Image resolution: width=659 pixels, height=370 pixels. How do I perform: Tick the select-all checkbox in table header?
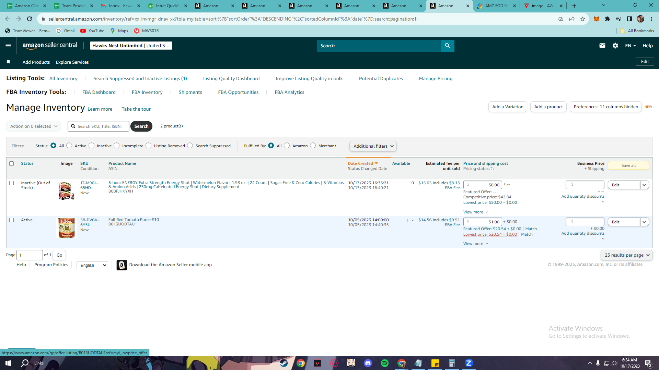pyautogui.click(x=12, y=163)
